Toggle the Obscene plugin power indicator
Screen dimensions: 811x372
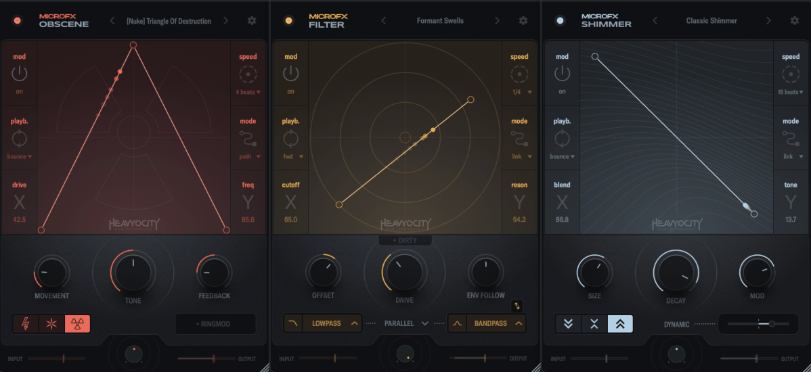[x=18, y=21]
